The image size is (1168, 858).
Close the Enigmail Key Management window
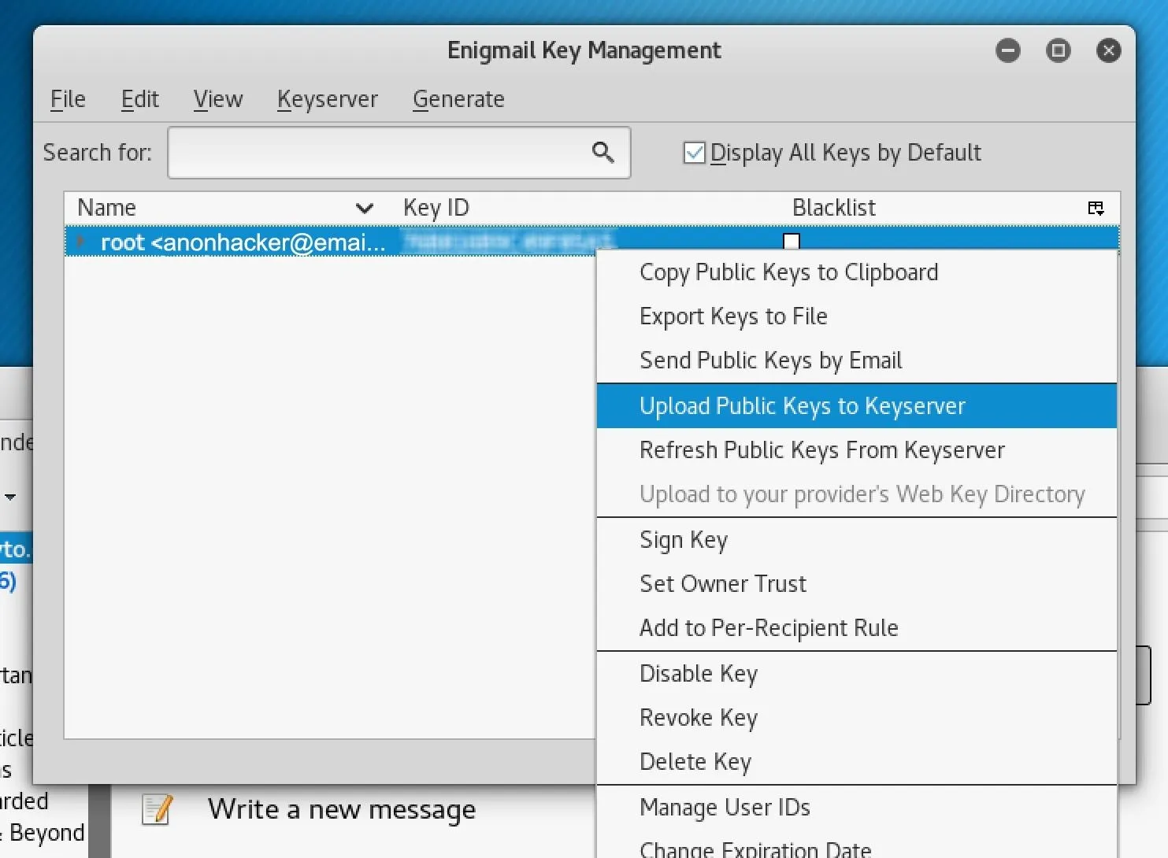coord(1108,50)
